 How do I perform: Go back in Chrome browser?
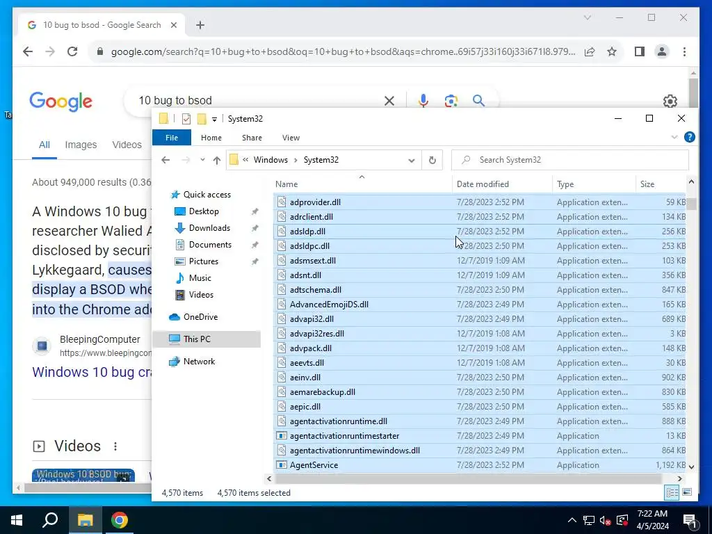pyautogui.click(x=28, y=51)
